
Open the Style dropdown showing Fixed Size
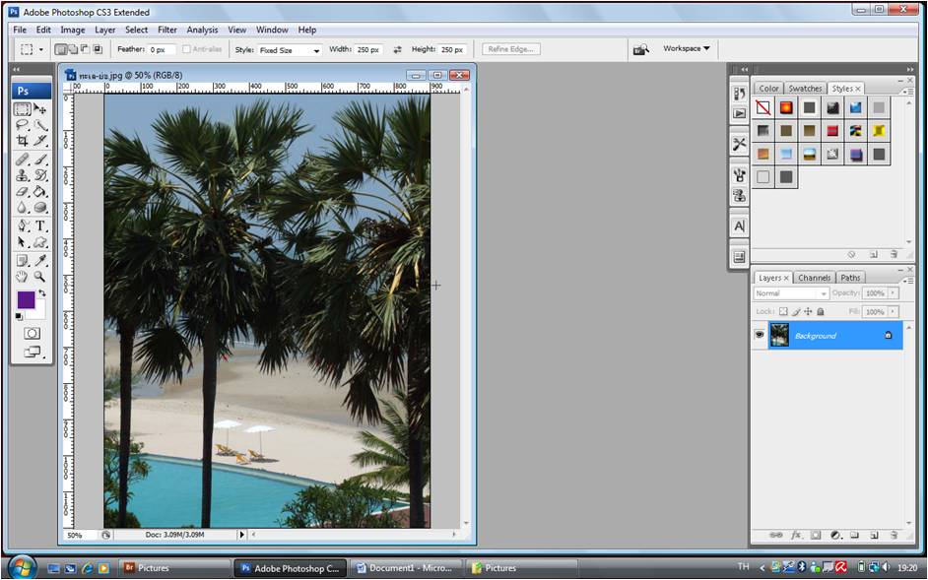[x=290, y=50]
